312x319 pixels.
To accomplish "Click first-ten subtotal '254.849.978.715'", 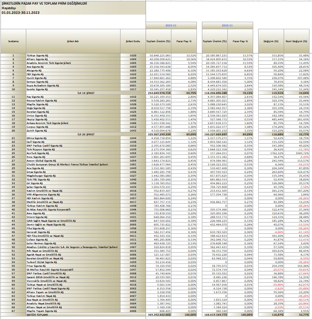I will [159, 93].
